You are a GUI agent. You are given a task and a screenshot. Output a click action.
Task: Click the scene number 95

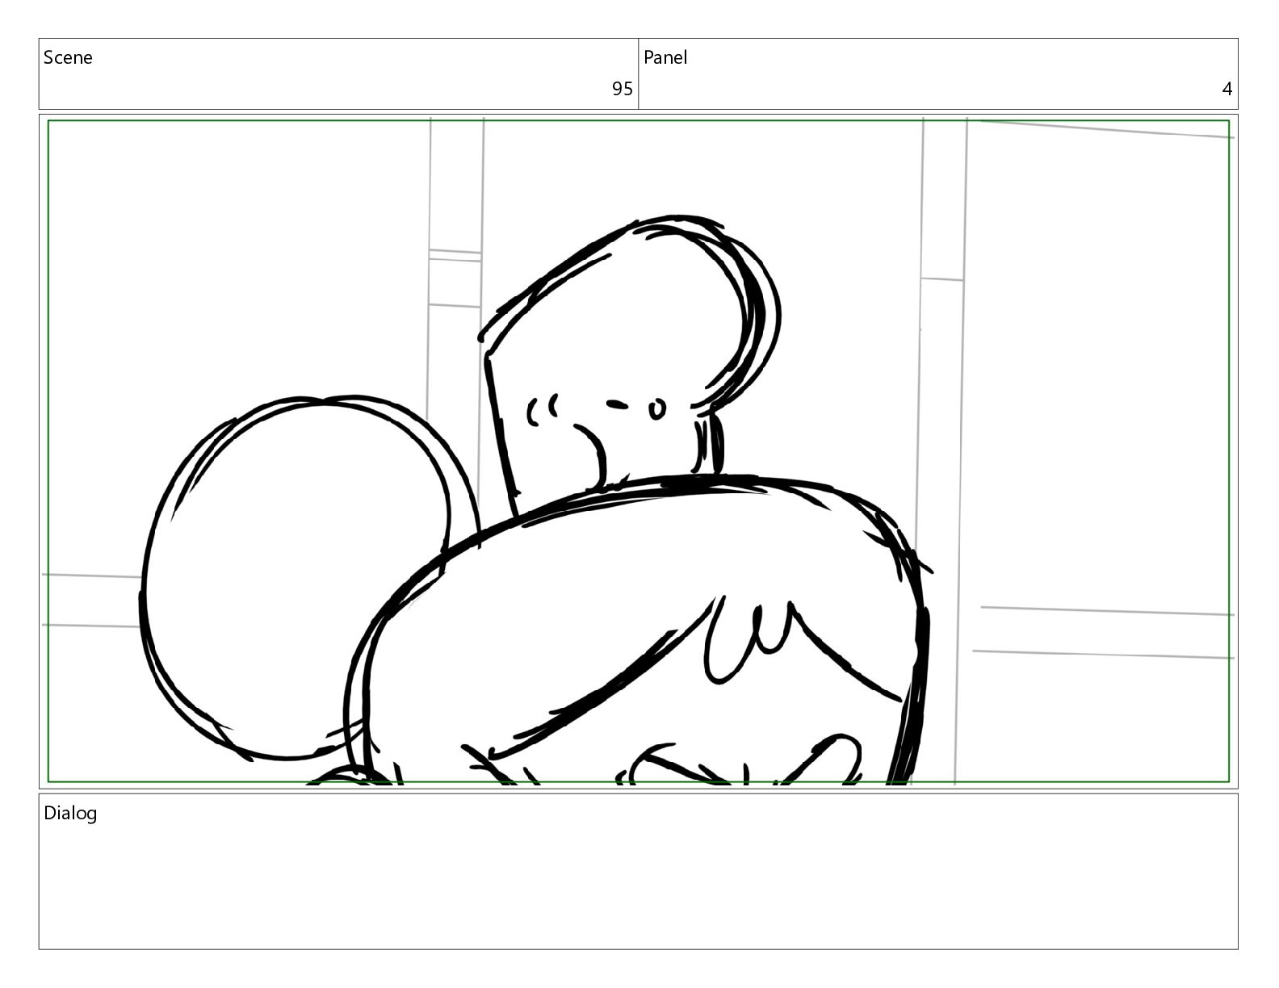(622, 89)
